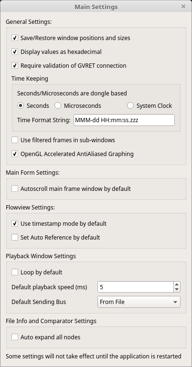Open the Default Sending Bus dropdown
This screenshot has width=192, height=367.
(139, 302)
